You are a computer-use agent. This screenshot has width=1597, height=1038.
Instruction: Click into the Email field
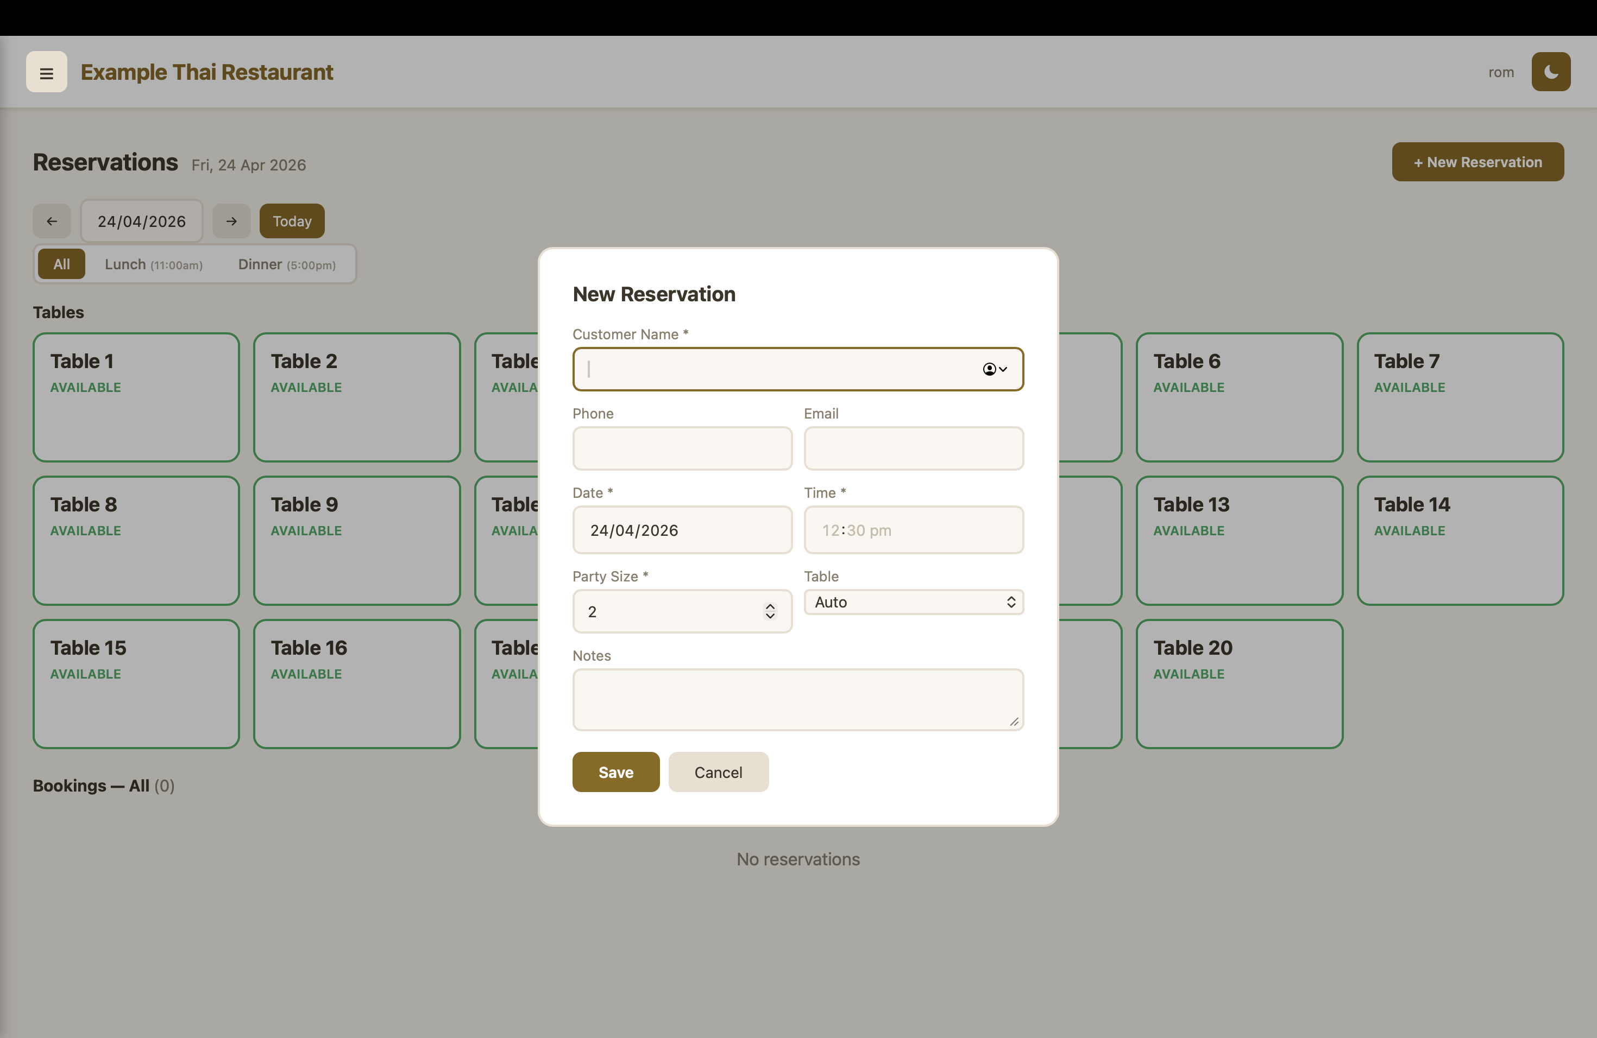pyautogui.click(x=913, y=448)
